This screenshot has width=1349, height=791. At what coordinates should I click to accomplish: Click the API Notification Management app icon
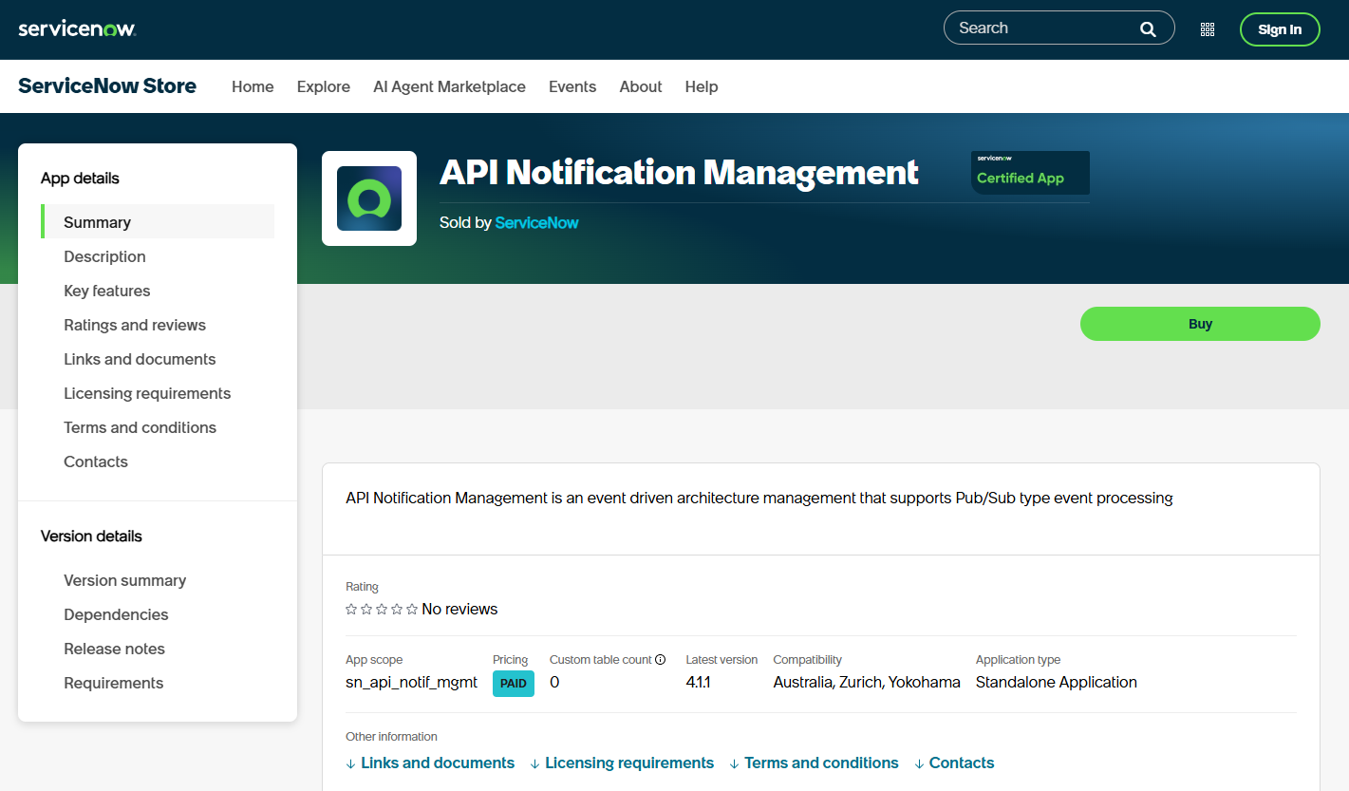point(369,198)
